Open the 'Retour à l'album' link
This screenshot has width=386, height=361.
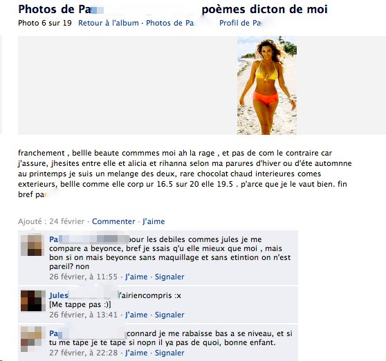[109, 23]
